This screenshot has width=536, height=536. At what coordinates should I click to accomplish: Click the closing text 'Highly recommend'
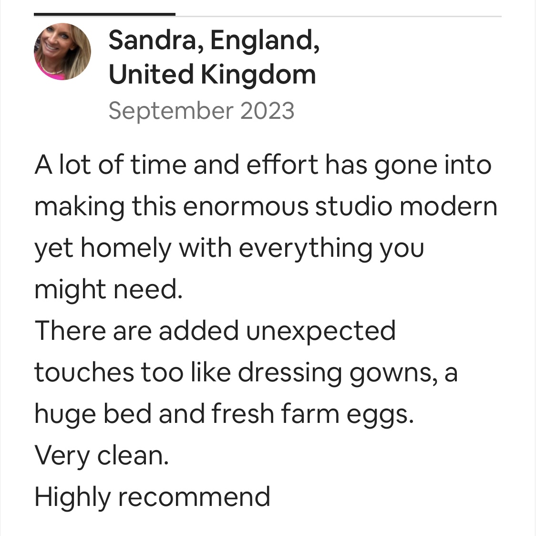(153, 498)
